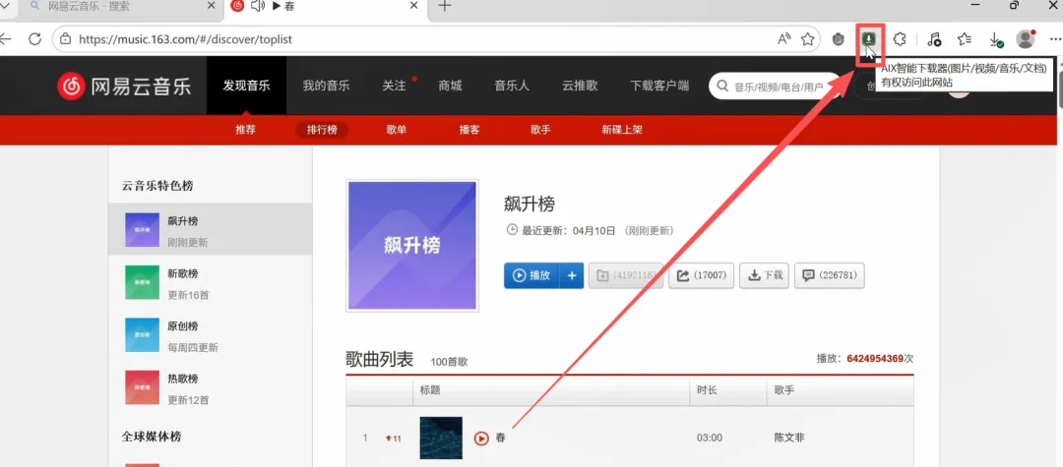Open the song title 春 link
Viewport: 1063px width, 467px height.
[x=500, y=438]
